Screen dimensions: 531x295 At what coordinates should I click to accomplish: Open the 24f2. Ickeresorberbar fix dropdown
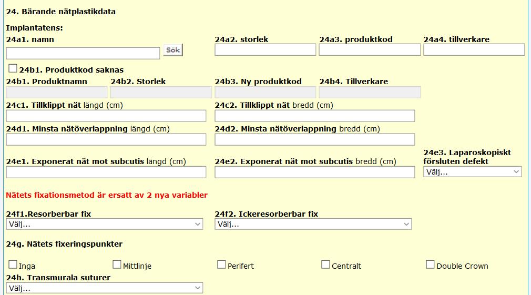pyautogui.click(x=313, y=224)
